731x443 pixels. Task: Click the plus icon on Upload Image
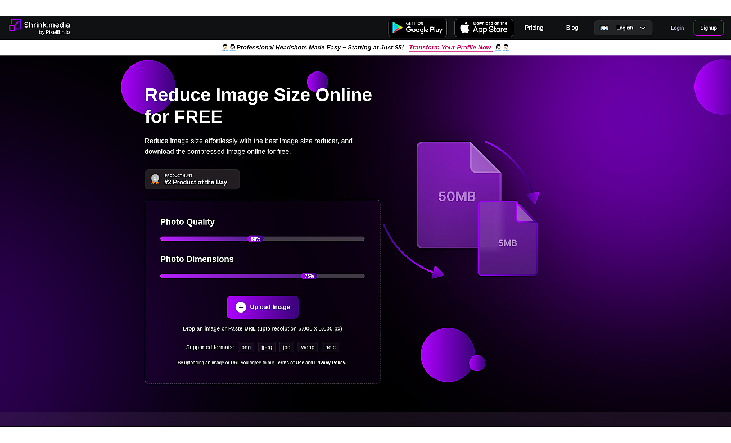[x=241, y=307]
